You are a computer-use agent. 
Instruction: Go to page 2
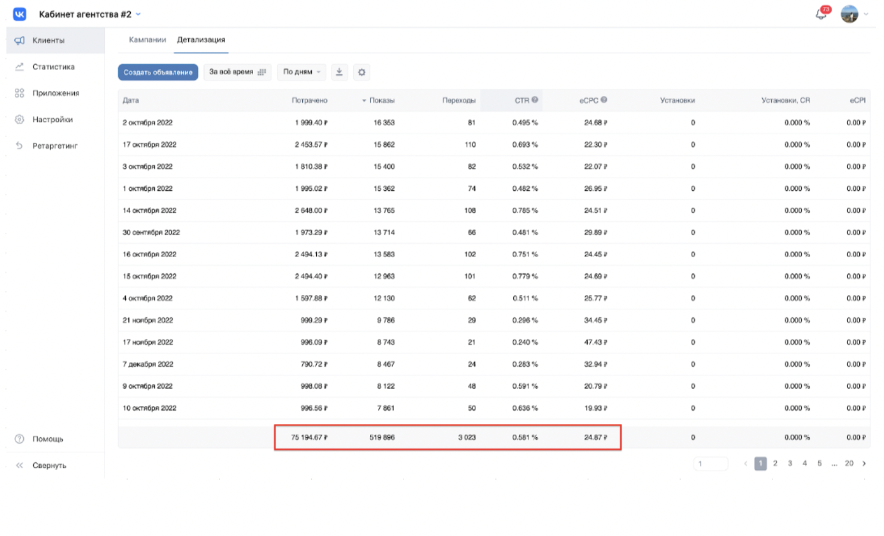click(x=775, y=463)
